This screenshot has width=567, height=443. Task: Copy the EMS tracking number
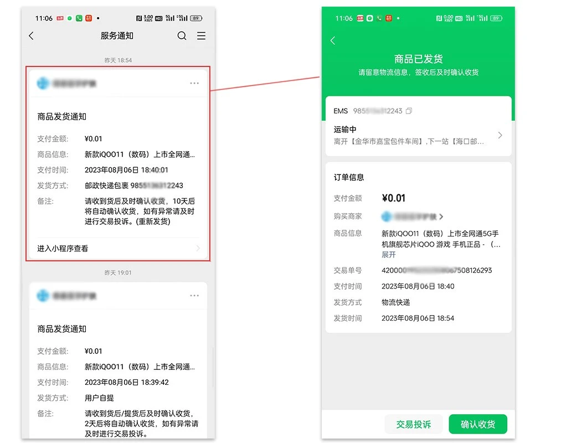click(x=409, y=111)
